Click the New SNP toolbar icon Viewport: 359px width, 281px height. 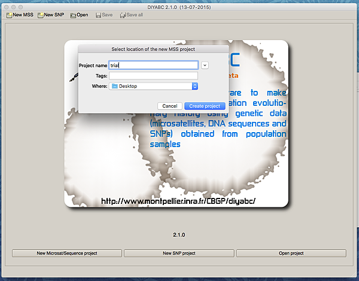point(41,16)
